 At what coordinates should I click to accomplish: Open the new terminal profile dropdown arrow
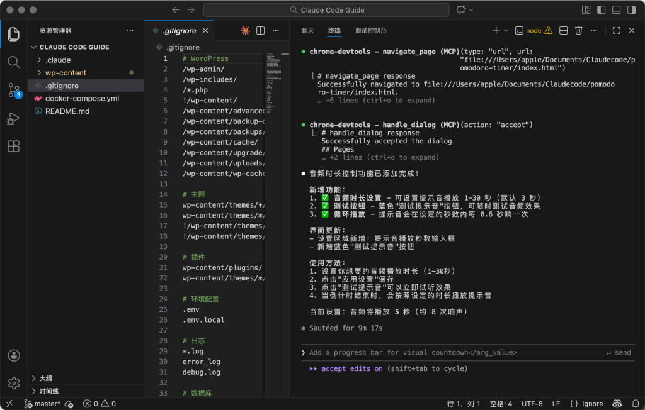click(x=506, y=30)
